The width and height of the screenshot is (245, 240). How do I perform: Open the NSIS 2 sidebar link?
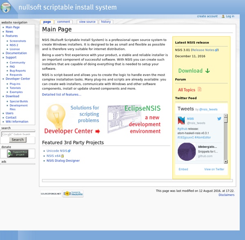point(14,45)
